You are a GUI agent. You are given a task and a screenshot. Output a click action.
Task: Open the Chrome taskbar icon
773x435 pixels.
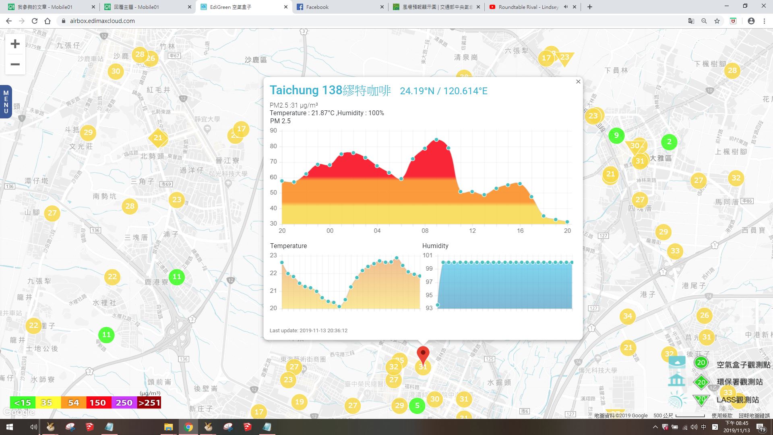click(x=188, y=427)
